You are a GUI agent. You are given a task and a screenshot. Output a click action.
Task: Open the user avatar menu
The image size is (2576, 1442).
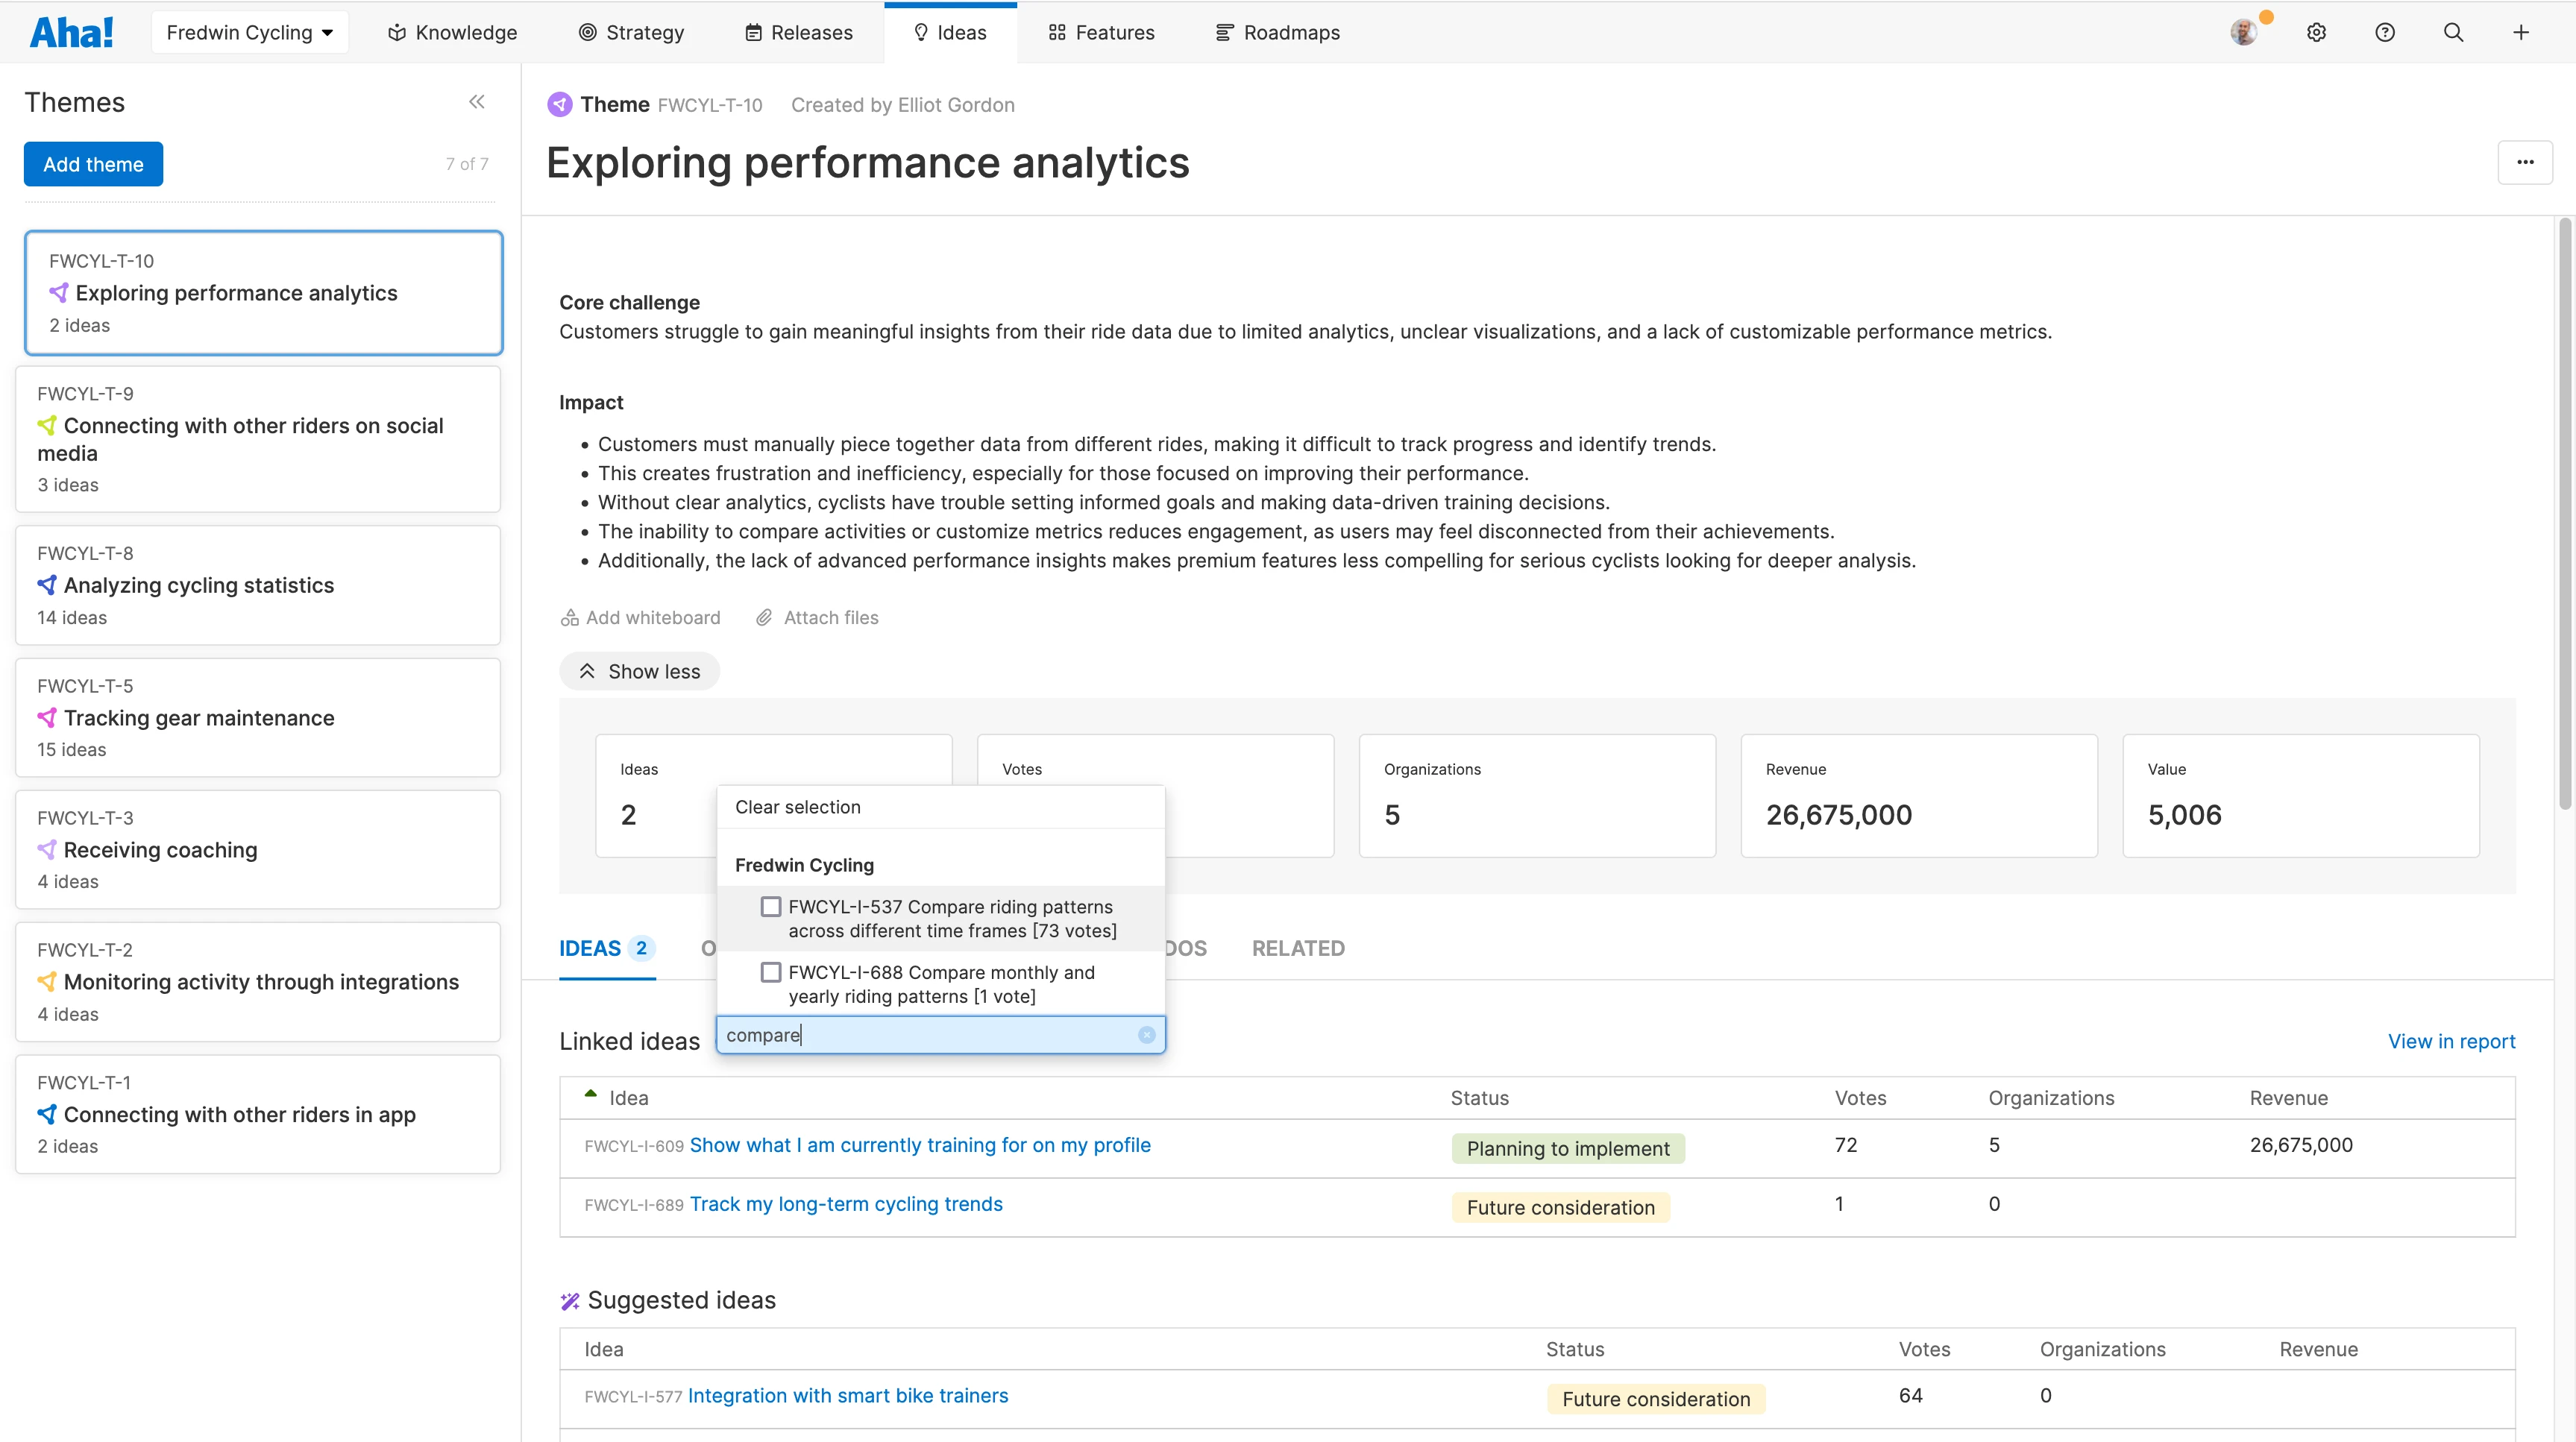(2243, 33)
